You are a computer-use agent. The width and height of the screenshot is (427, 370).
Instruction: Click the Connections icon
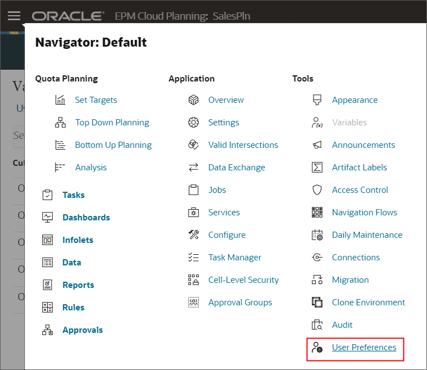click(317, 258)
